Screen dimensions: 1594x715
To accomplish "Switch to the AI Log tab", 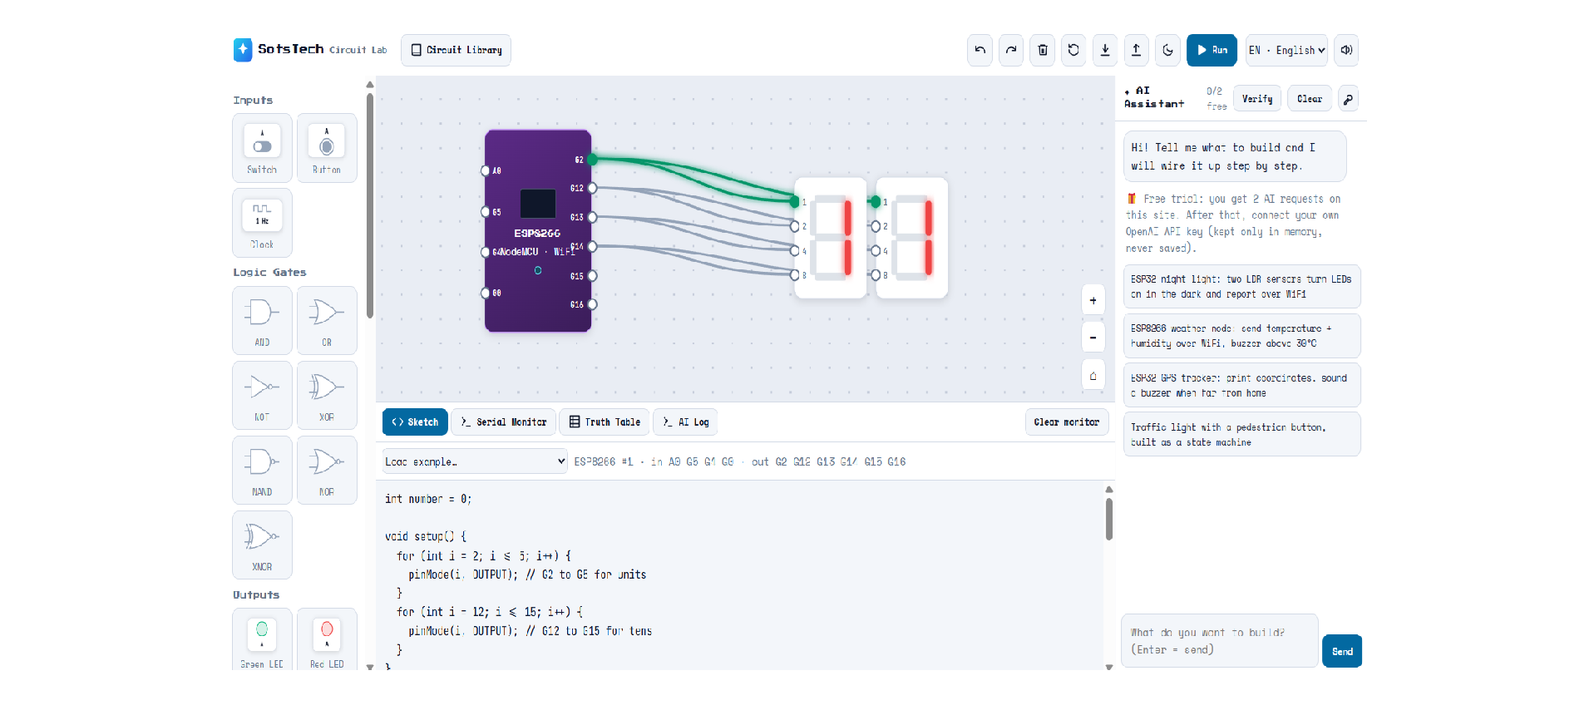I will click(x=686, y=422).
